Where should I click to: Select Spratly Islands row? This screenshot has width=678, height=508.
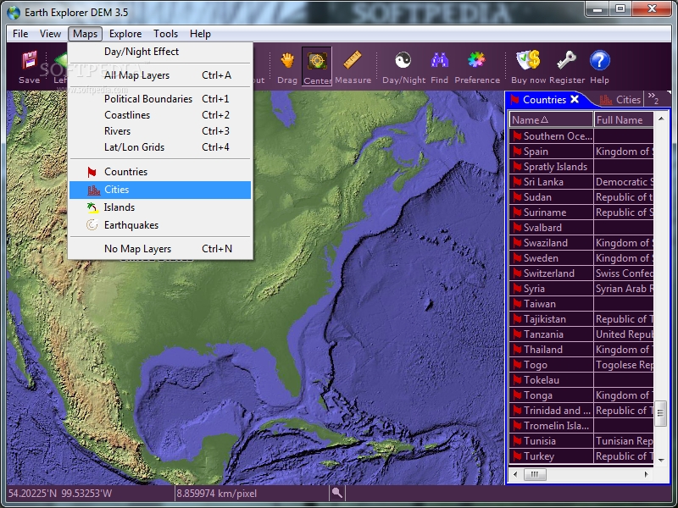[581, 166]
